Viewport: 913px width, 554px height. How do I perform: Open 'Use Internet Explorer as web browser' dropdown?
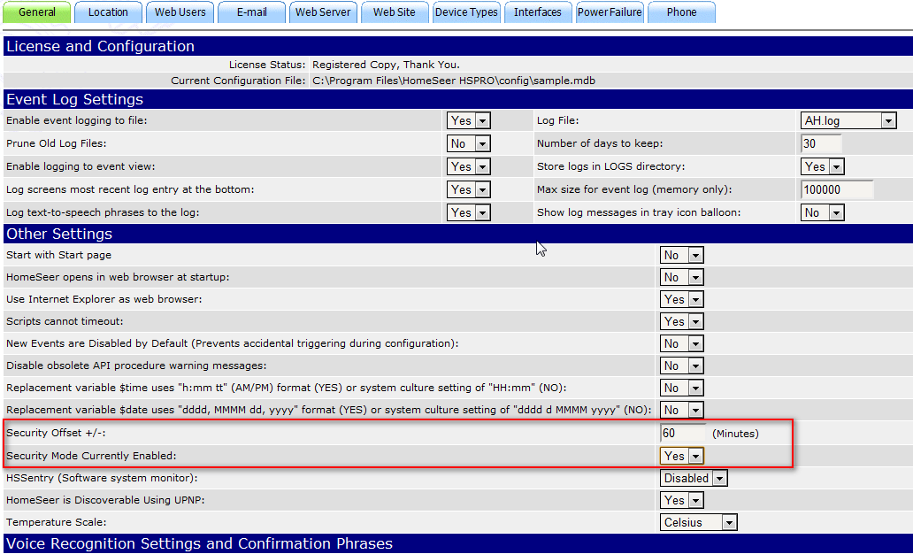point(682,299)
